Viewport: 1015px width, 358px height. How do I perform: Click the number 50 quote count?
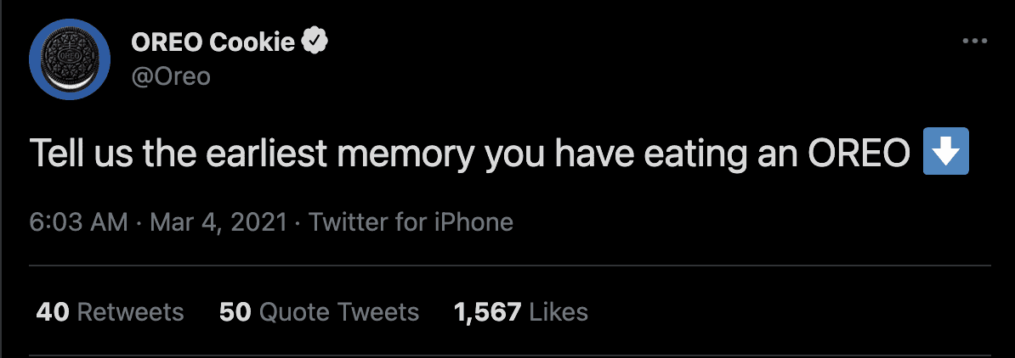[x=235, y=312]
